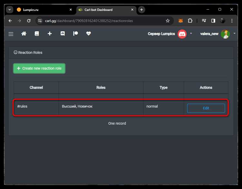Open the Discord support chat icon
This screenshot has width=242, height=189.
tap(63, 34)
